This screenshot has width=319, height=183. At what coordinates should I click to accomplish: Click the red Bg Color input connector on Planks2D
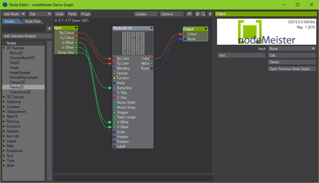click(x=114, y=58)
